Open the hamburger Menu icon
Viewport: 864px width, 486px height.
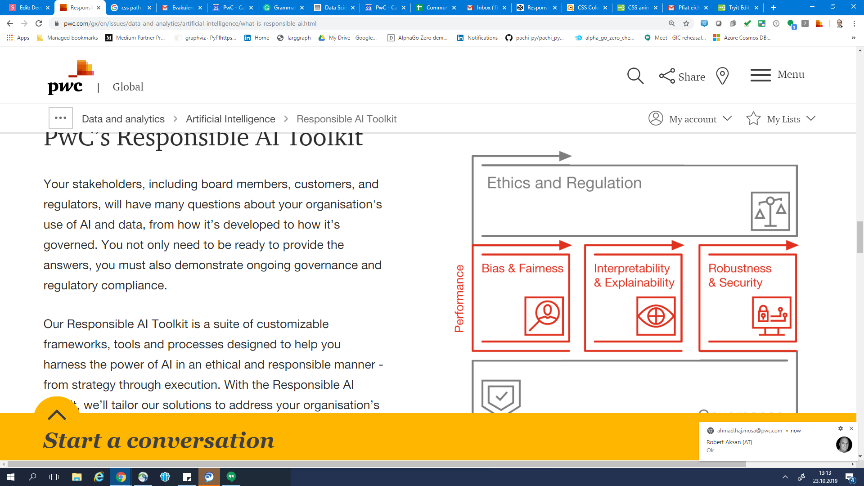click(x=760, y=75)
